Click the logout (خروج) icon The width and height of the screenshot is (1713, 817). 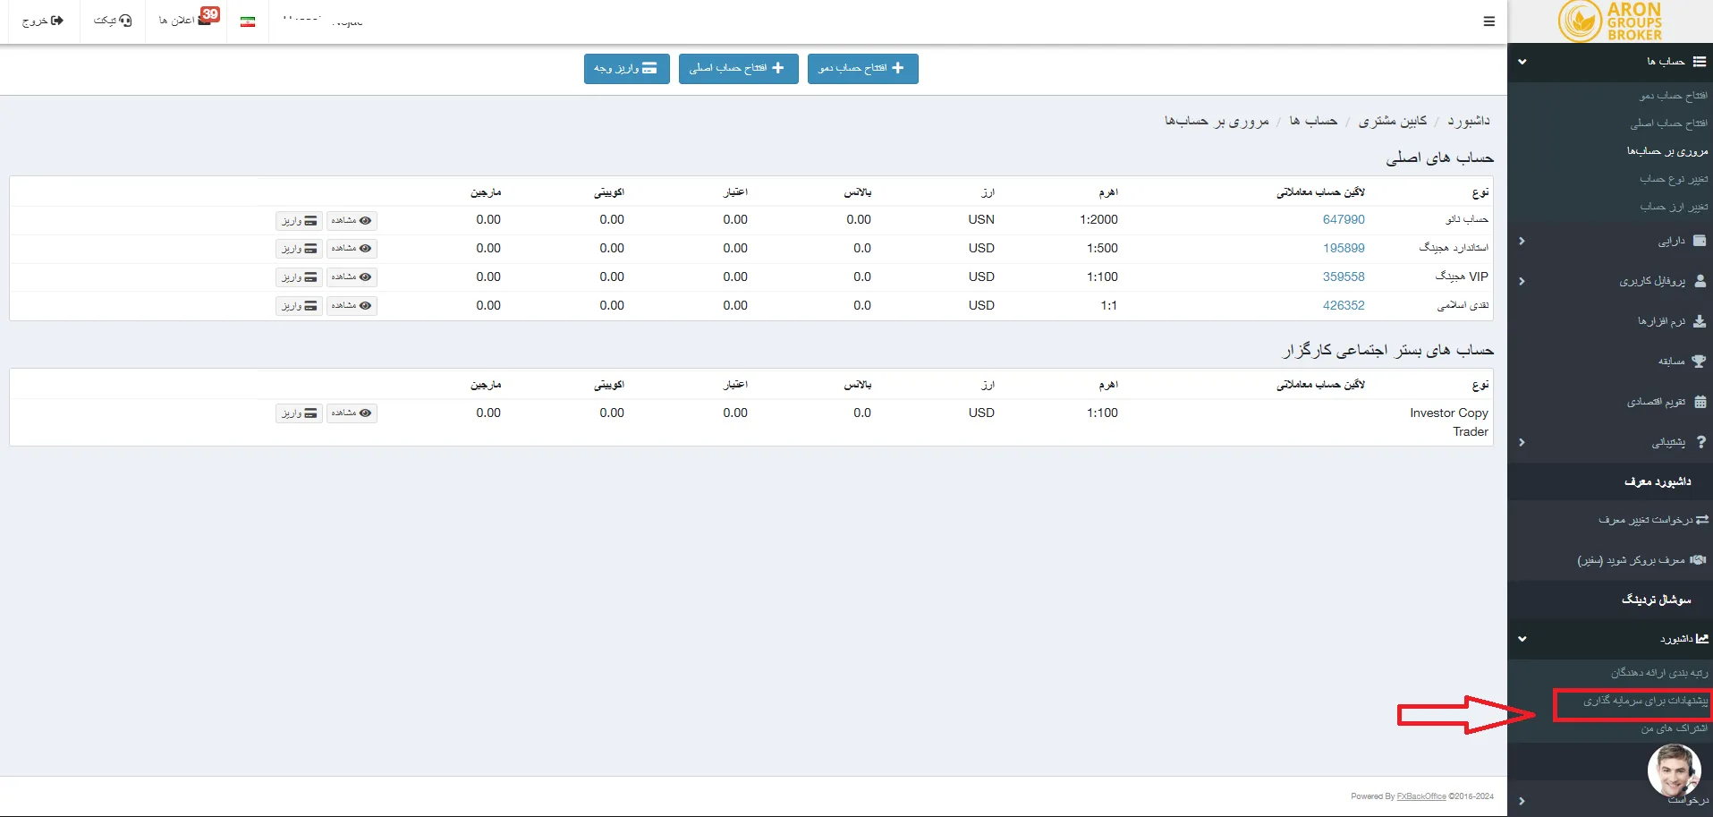pyautogui.click(x=57, y=21)
